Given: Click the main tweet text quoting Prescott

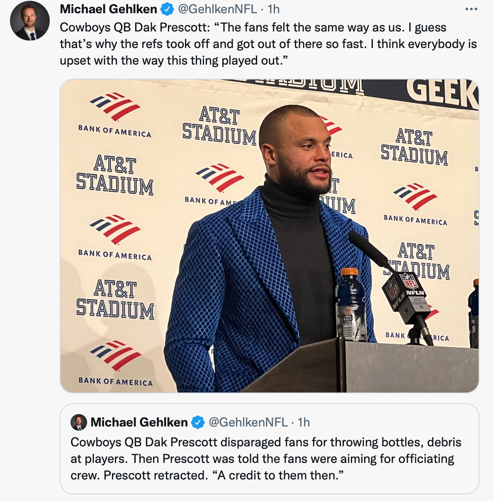Looking at the screenshot, I should pos(268,44).
